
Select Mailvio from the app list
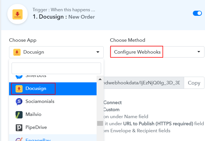53,114
